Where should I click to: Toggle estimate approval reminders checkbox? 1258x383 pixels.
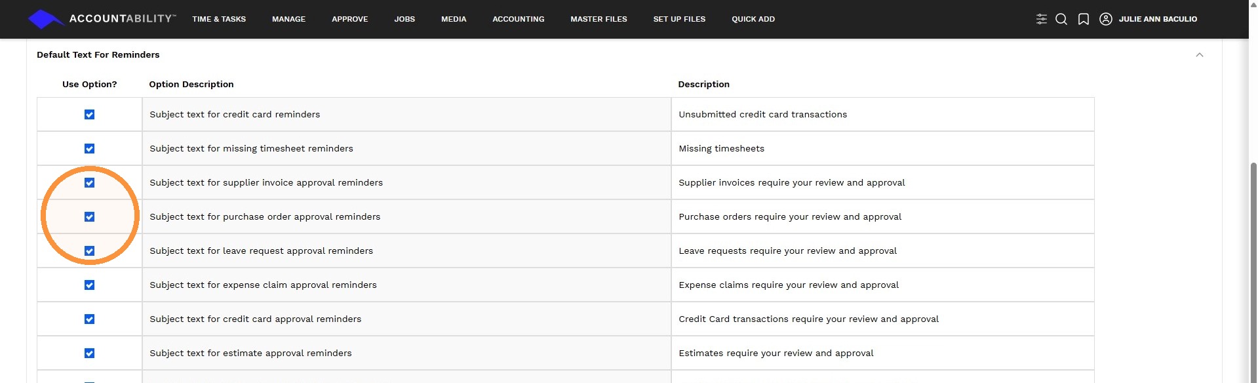click(x=90, y=353)
